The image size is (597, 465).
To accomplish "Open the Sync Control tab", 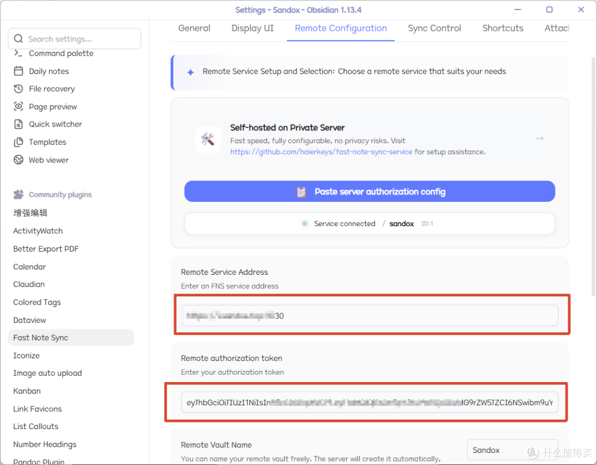I will pyautogui.click(x=434, y=28).
